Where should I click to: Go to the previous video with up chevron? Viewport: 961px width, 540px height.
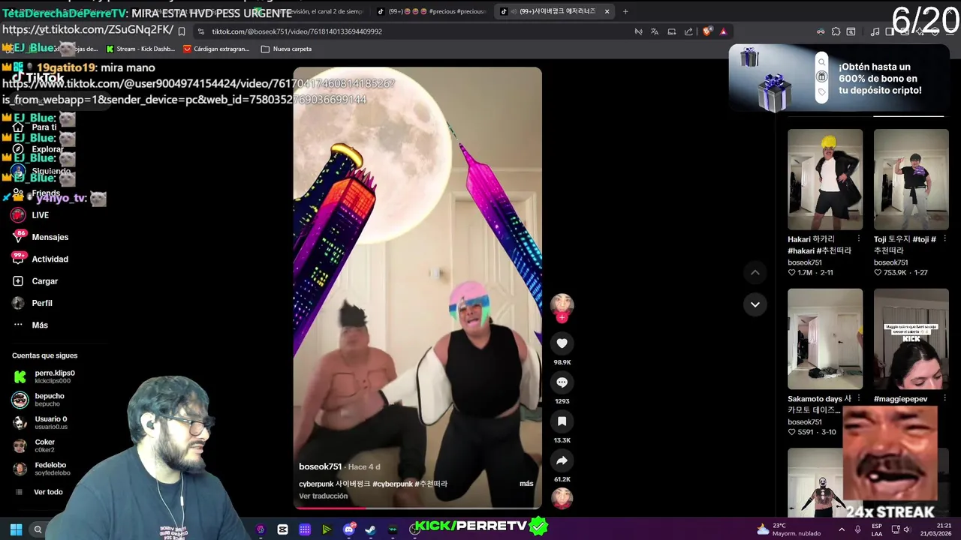pyautogui.click(x=755, y=272)
